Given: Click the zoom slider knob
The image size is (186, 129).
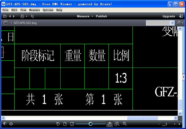Looking at the screenshot, I should click(x=91, y=124).
